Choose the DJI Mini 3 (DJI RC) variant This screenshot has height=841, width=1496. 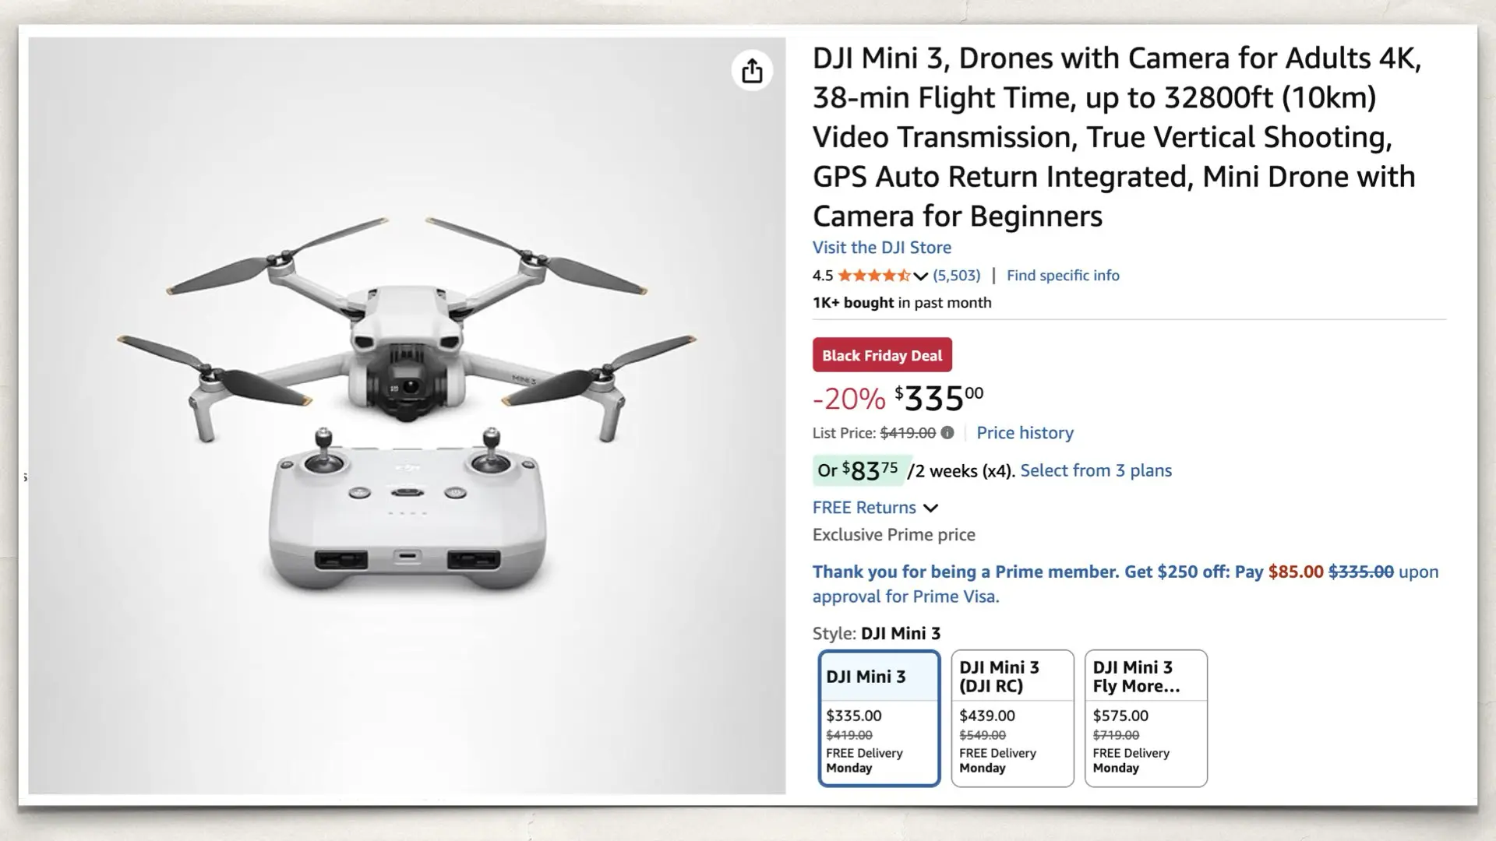coord(1011,716)
